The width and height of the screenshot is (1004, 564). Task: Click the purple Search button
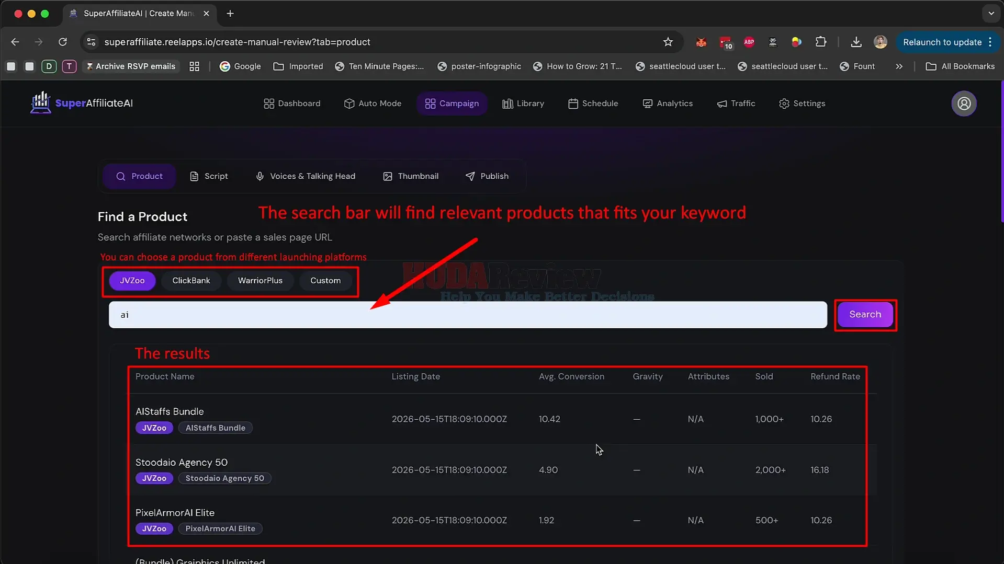point(865,315)
